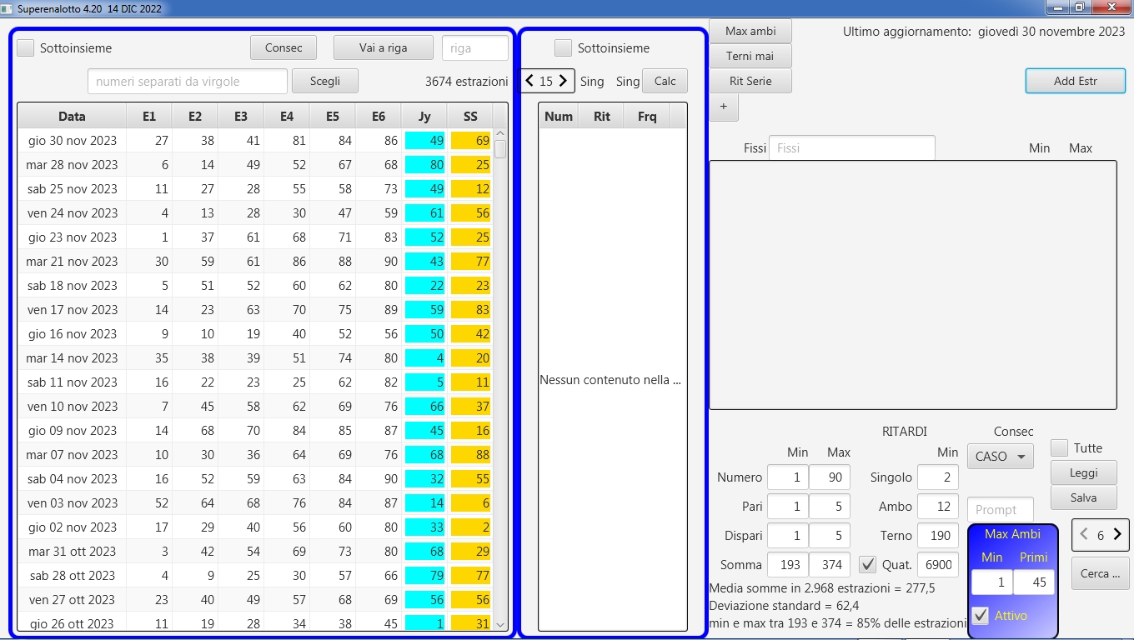Click the Ambo Min field showing 12
This screenshot has height=640, width=1134.
pos(938,507)
